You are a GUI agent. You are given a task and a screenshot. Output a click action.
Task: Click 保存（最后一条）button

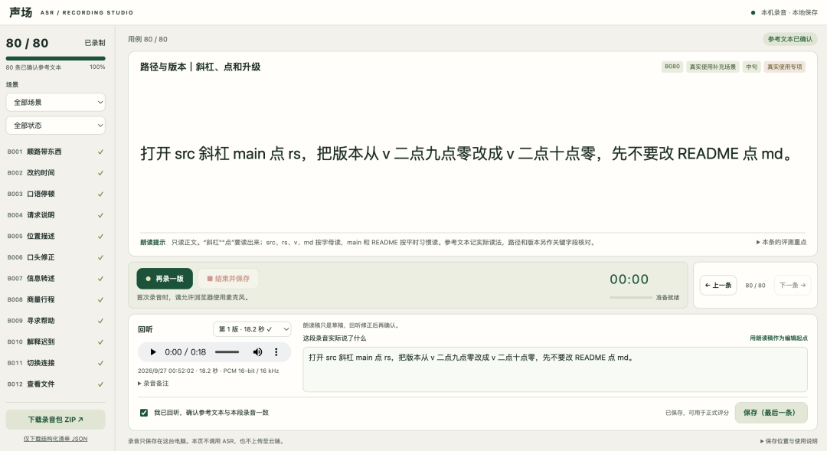pyautogui.click(x=770, y=413)
